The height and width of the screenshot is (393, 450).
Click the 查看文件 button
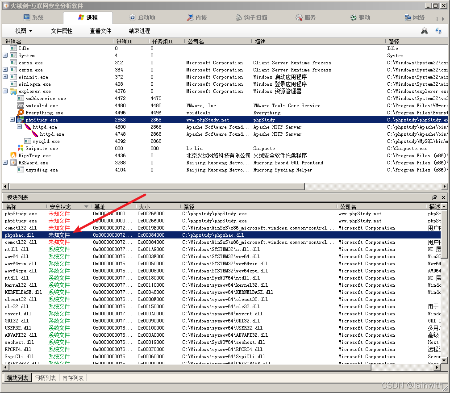click(100, 31)
